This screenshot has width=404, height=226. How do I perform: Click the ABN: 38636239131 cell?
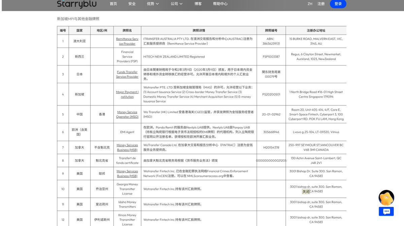(x=271, y=41)
